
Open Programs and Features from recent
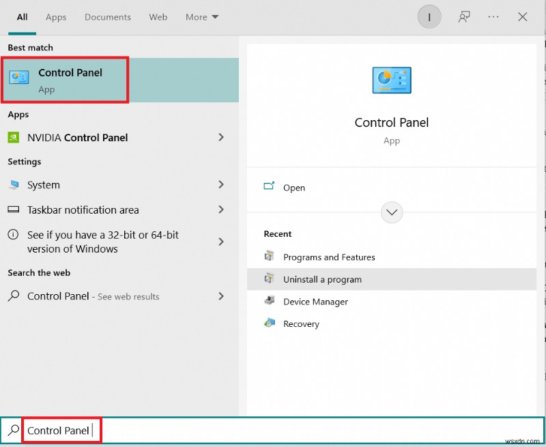[x=328, y=257]
